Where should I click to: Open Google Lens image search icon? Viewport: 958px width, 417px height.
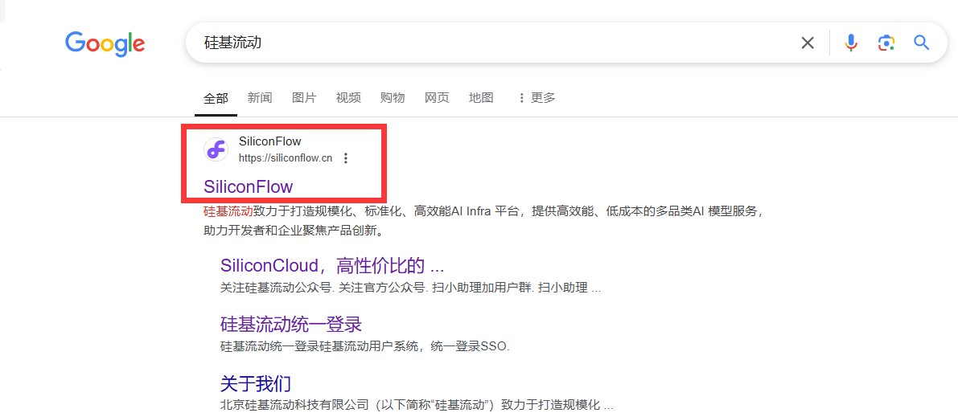pos(886,43)
